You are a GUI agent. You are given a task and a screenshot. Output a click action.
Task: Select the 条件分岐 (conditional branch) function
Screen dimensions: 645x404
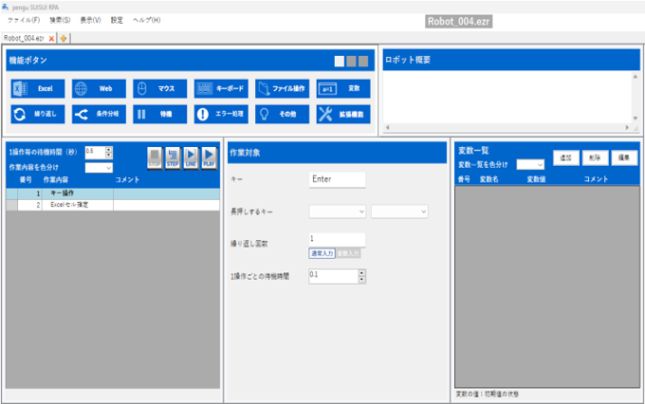click(99, 114)
